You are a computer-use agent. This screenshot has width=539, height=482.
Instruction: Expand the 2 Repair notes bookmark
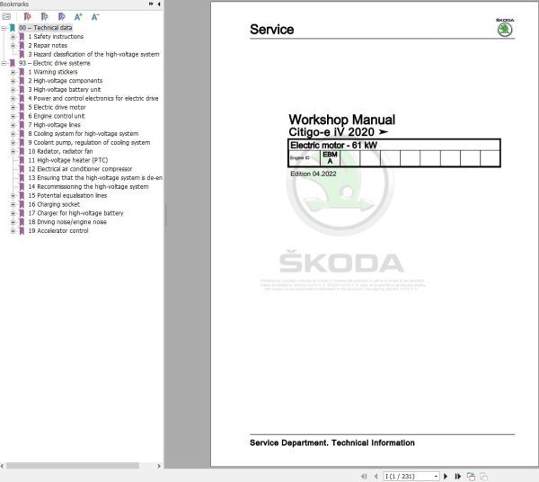click(x=13, y=46)
